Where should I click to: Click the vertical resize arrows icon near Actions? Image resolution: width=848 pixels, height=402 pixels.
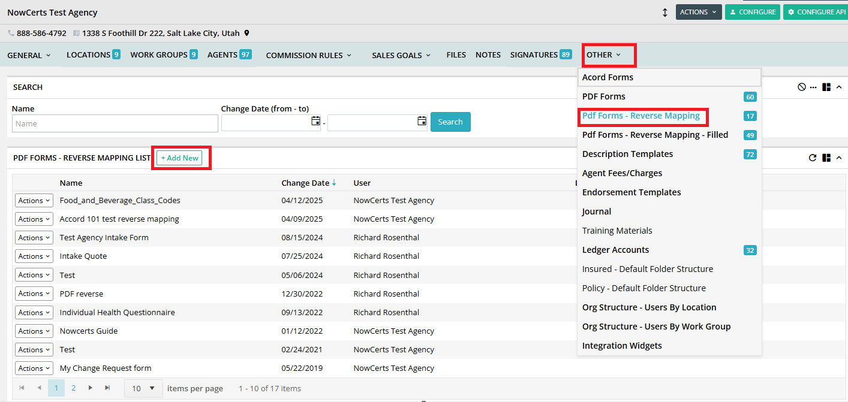[664, 13]
